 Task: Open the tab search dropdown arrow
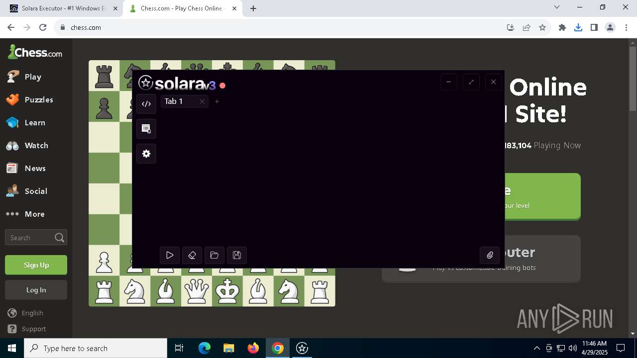click(557, 7)
